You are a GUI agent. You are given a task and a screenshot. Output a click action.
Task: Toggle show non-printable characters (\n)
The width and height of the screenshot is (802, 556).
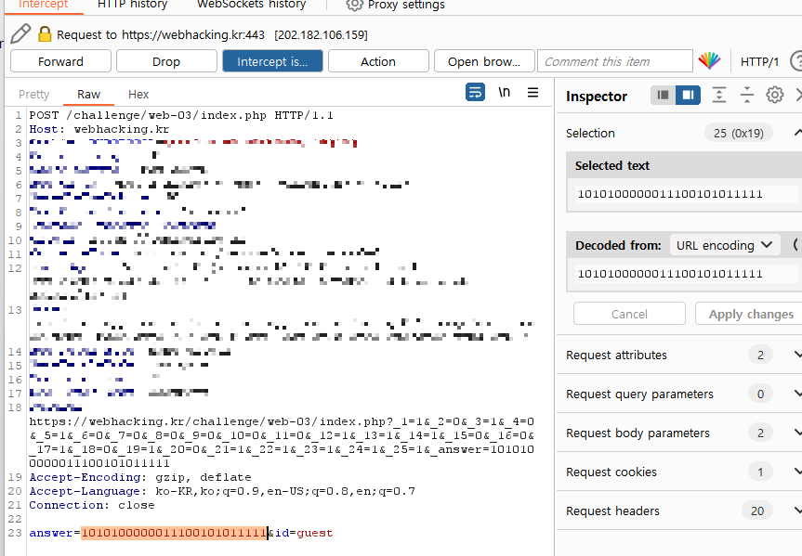505,92
